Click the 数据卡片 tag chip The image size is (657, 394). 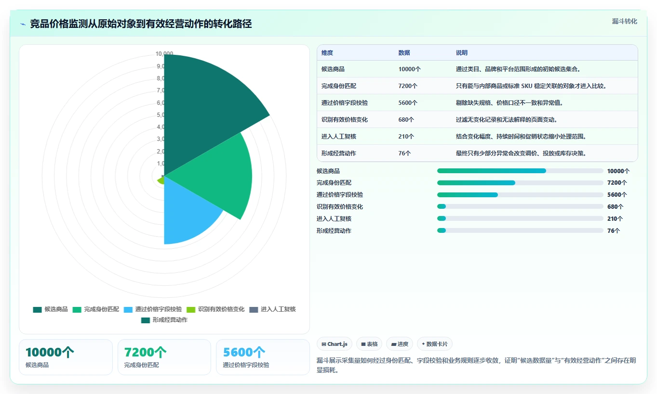click(435, 344)
